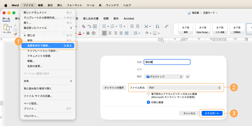Select the 印刷に最適 radio button
Image resolution: width=252 pixels, height=126 pixels.
[x=148, y=102]
